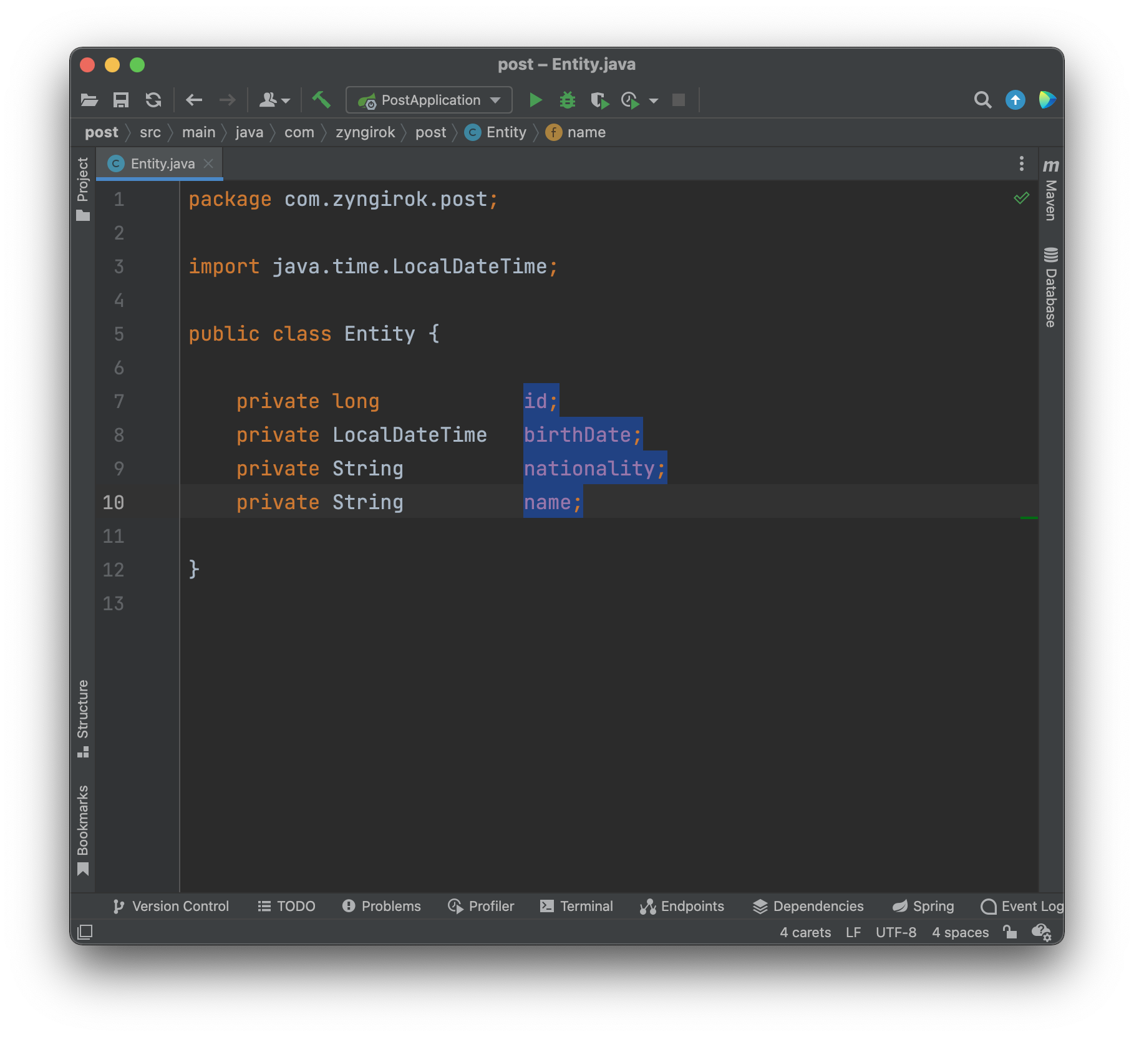Open the Structure tool window
The height and width of the screenshot is (1037, 1134).
tap(83, 718)
